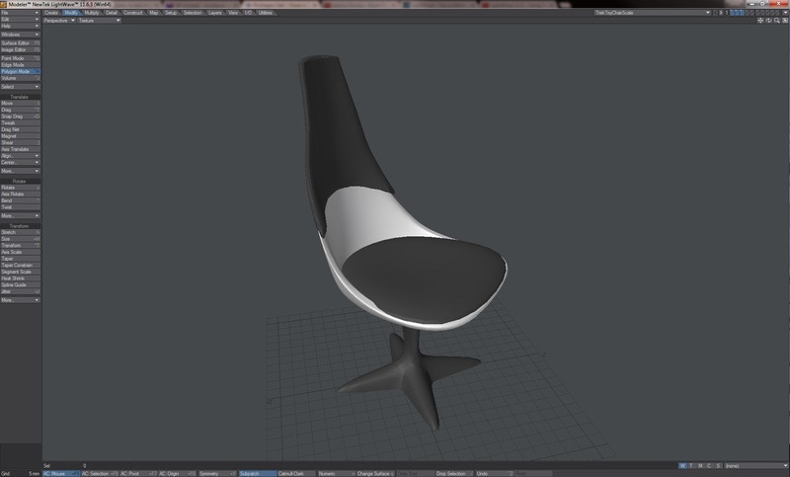Viewport: 790px width, 477px height.
Task: Open the Select dropdown
Action: [20, 87]
